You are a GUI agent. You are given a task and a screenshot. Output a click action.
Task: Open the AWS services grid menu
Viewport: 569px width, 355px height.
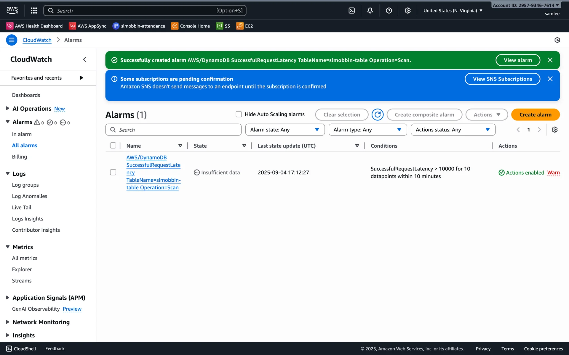click(x=34, y=11)
